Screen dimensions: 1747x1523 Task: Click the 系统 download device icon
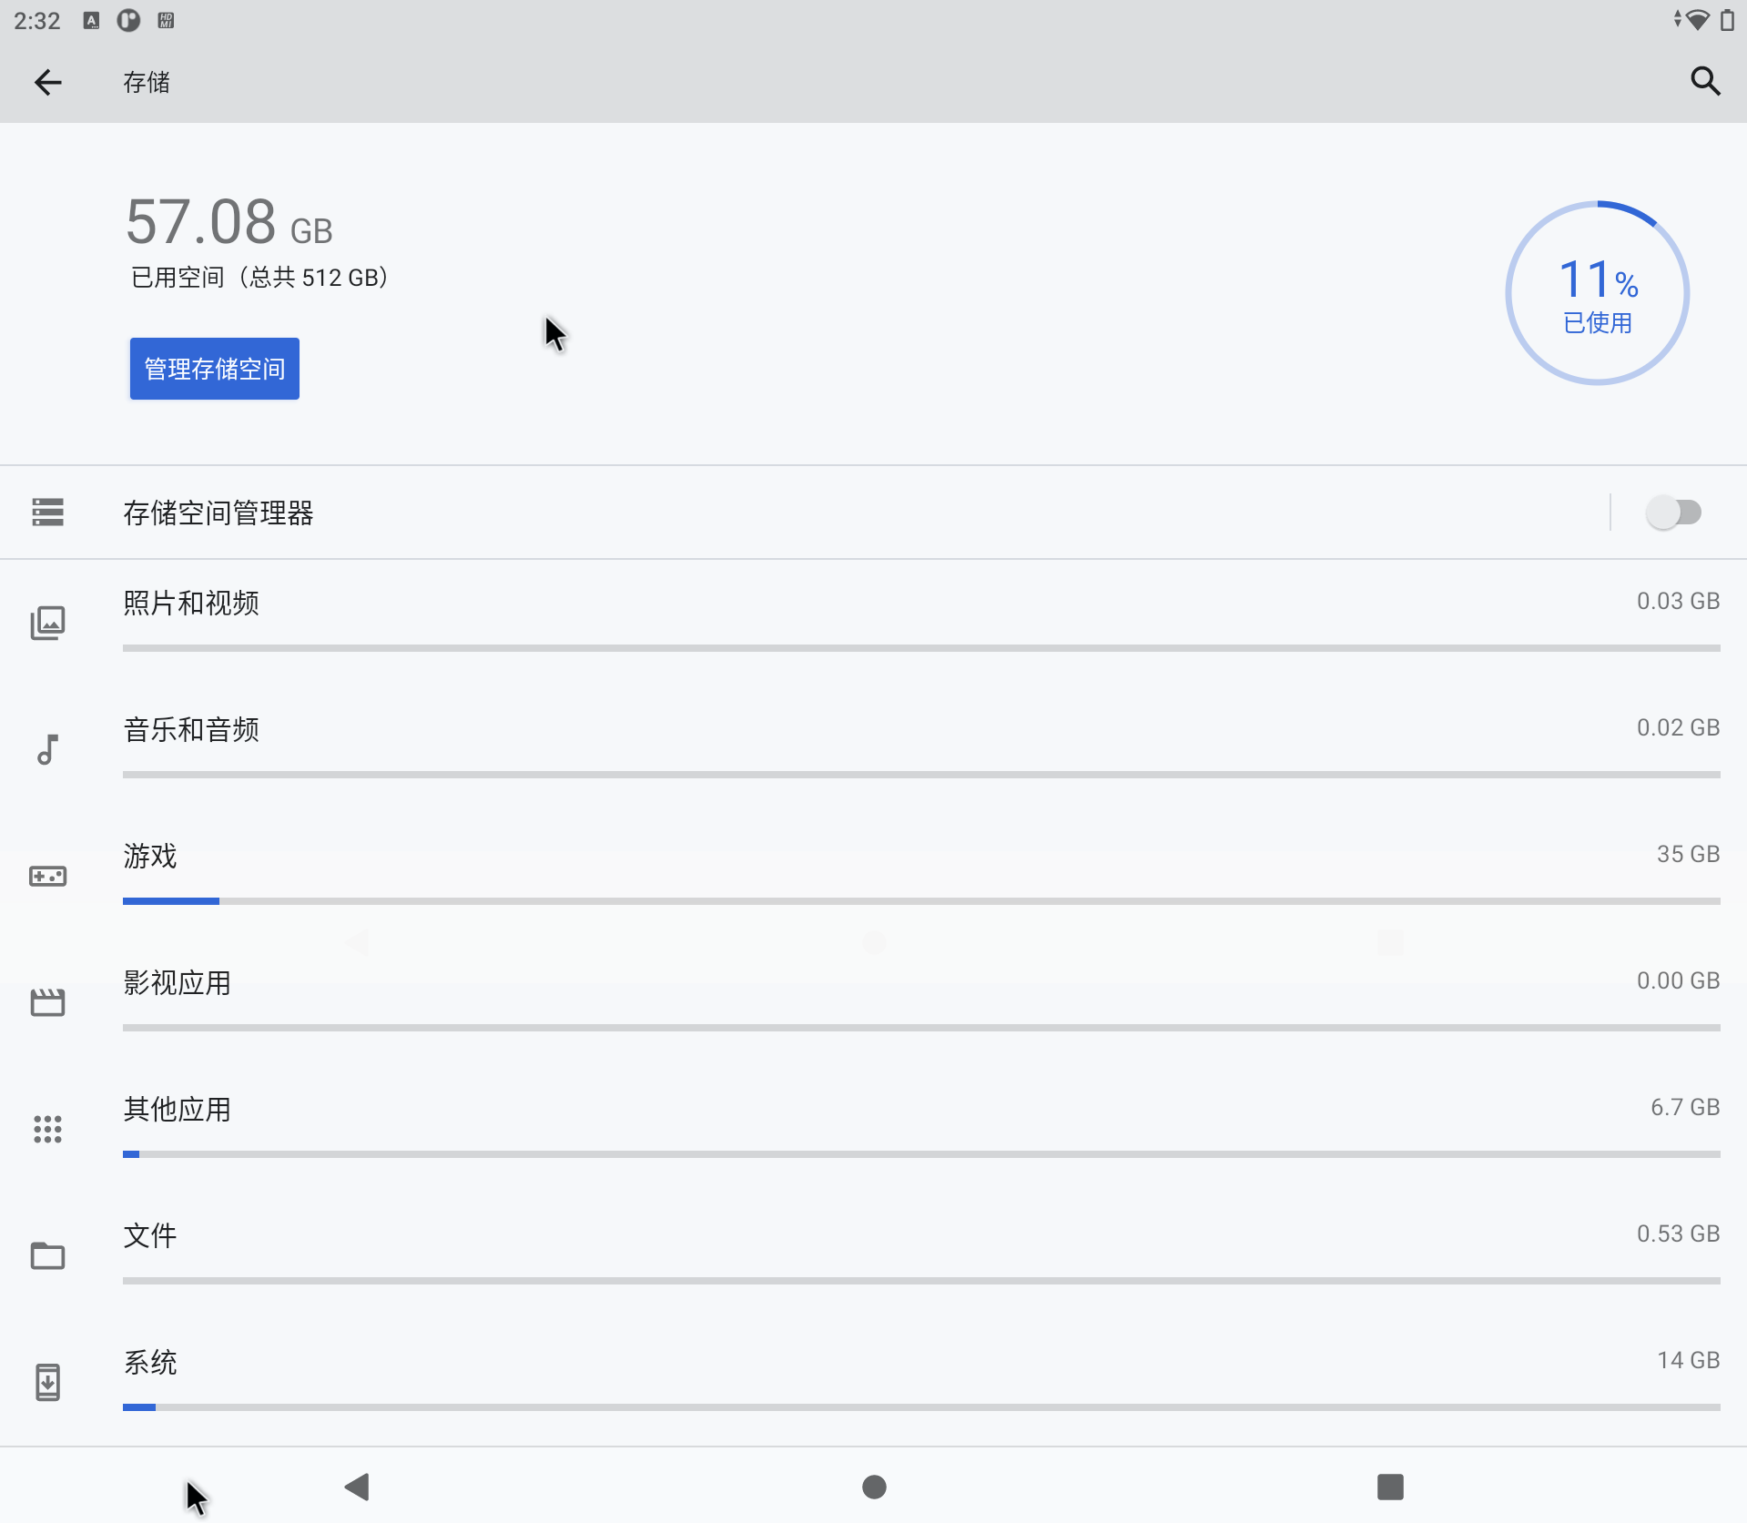click(47, 1383)
